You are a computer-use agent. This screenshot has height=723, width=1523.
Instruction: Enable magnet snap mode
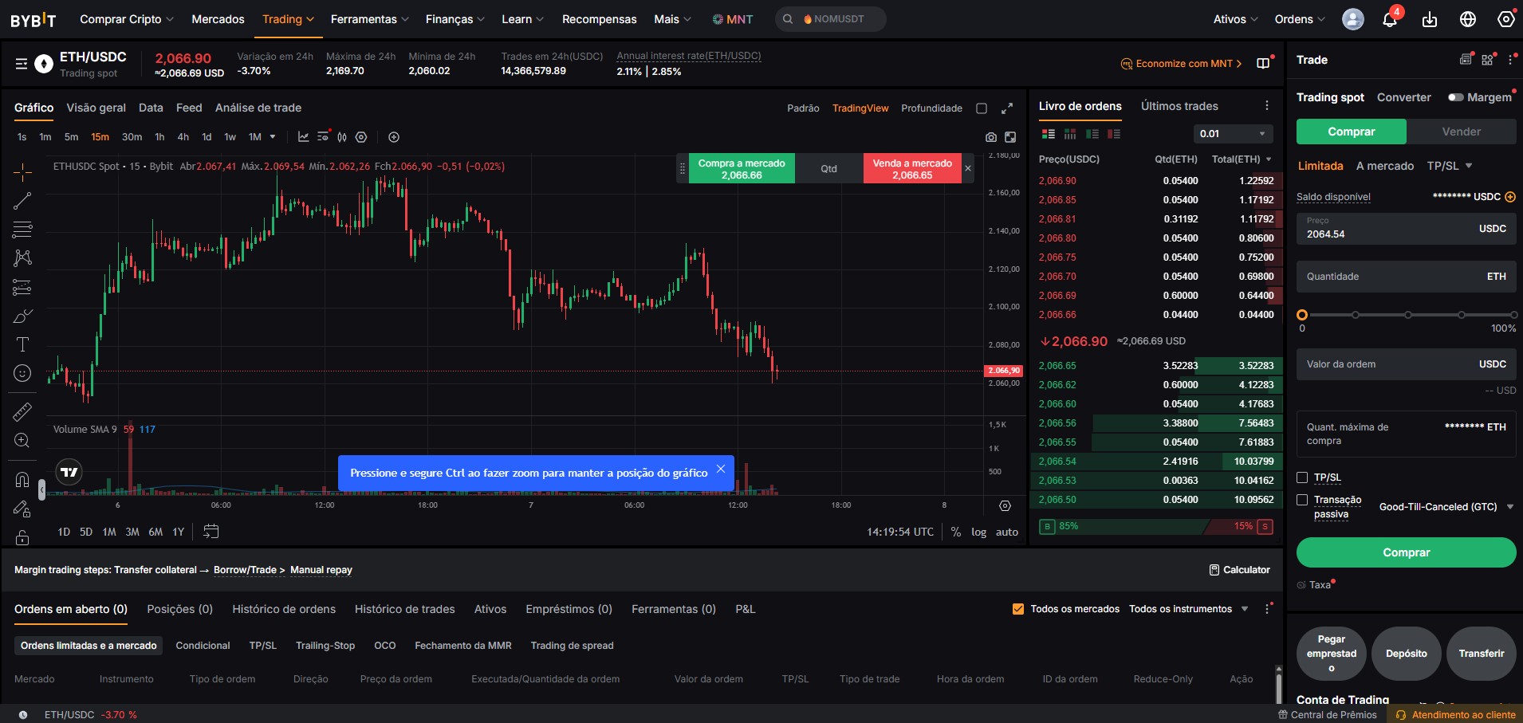(x=22, y=479)
